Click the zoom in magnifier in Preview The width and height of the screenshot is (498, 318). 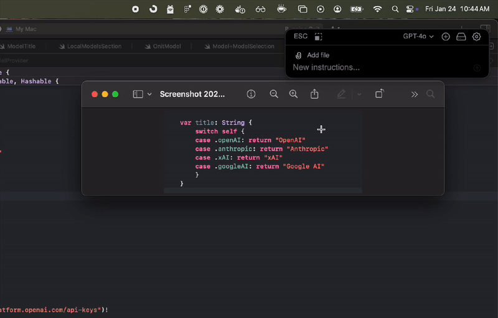click(x=294, y=94)
